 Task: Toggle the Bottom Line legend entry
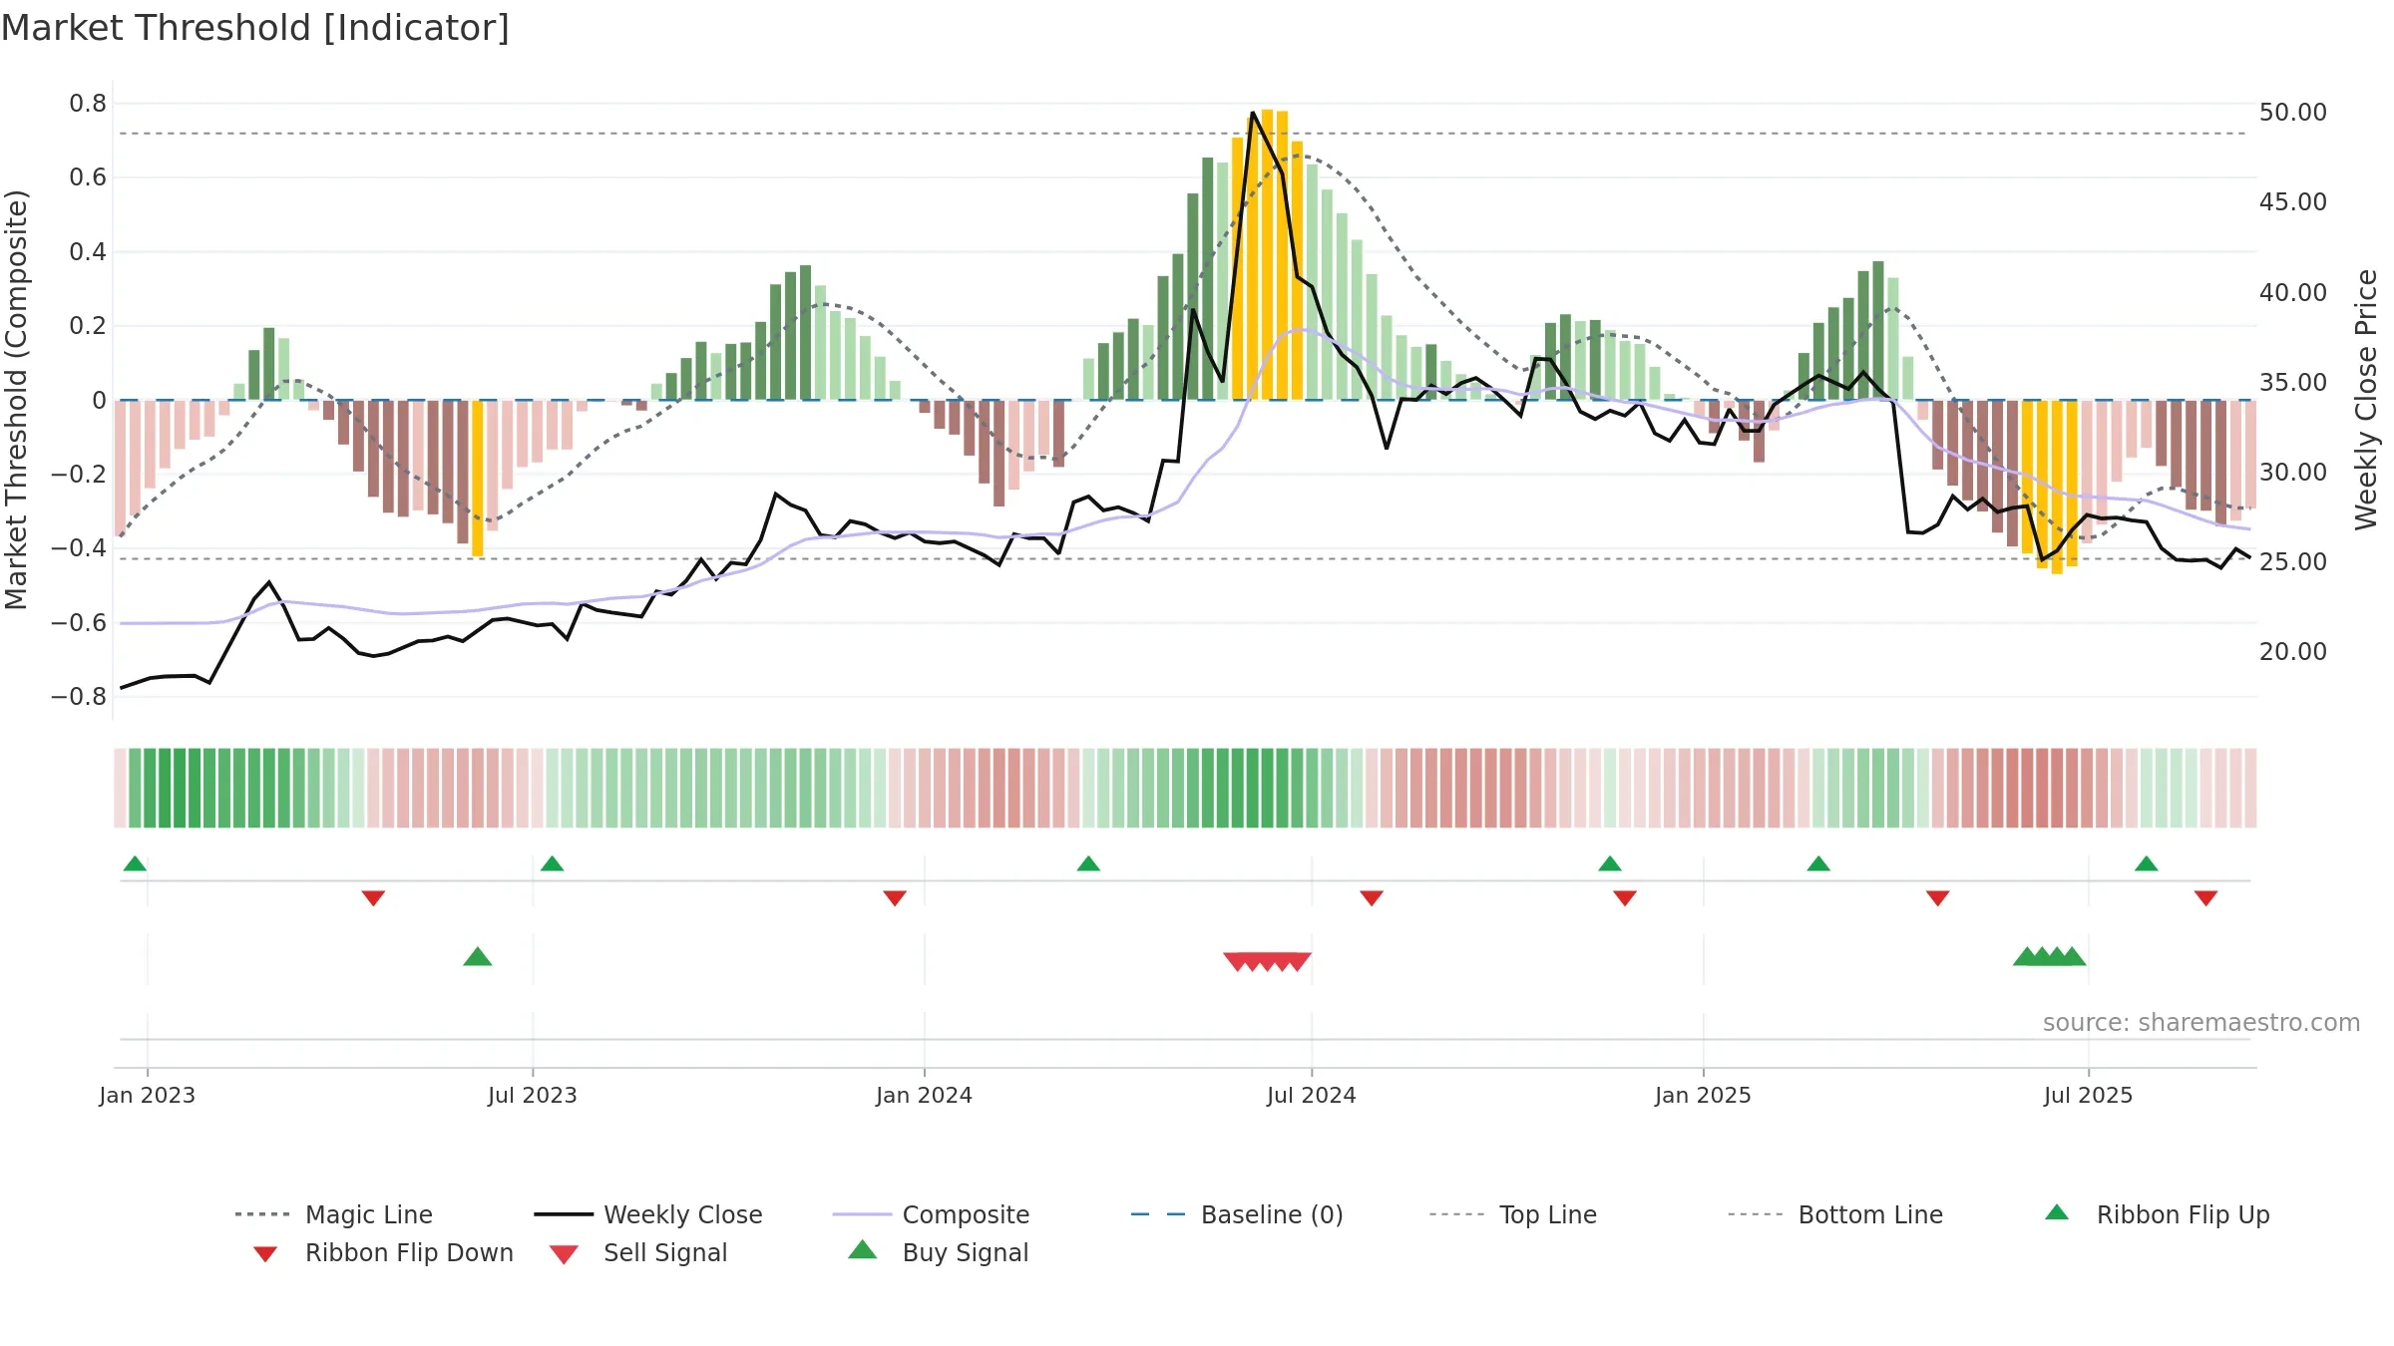pos(1835,1214)
